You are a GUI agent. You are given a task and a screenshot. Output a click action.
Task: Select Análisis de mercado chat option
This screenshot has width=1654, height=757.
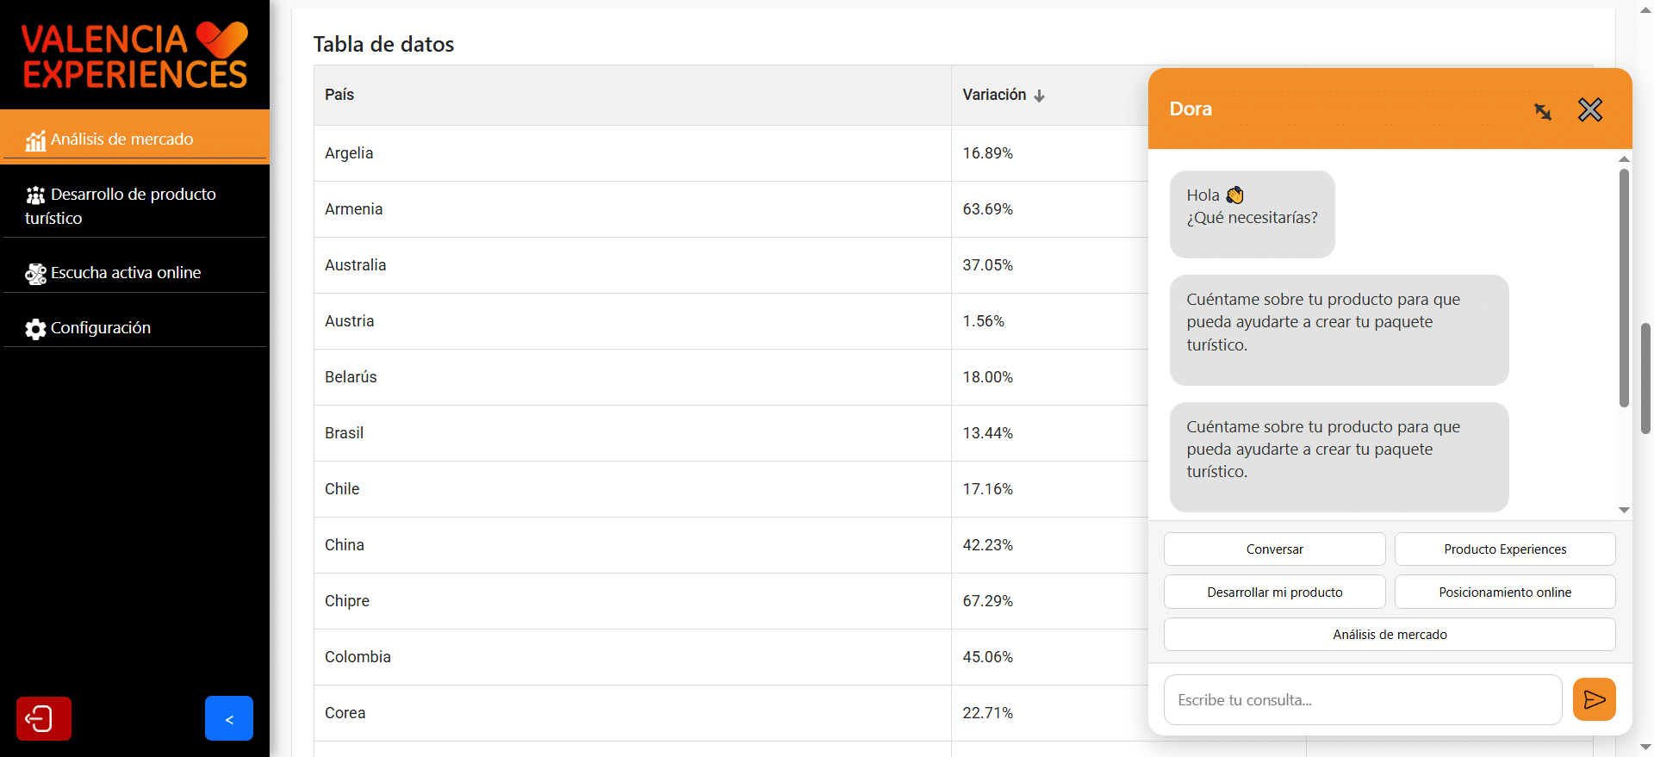(1390, 635)
